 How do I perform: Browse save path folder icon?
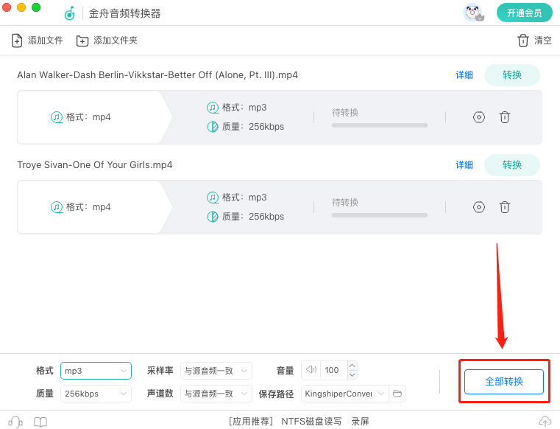(x=397, y=394)
